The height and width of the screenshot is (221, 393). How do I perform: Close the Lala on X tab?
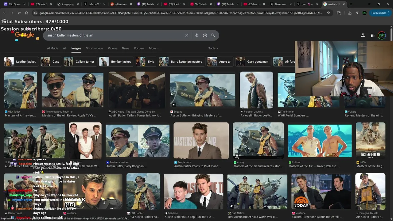[104, 4]
